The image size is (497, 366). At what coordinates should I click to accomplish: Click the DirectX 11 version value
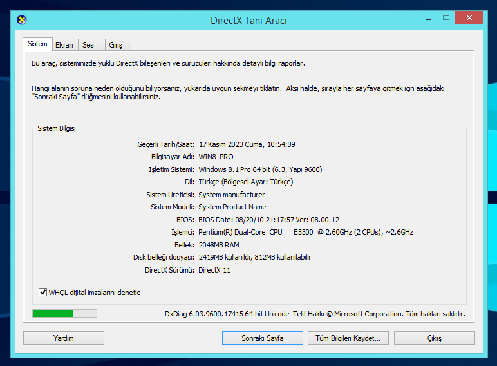[x=214, y=270]
